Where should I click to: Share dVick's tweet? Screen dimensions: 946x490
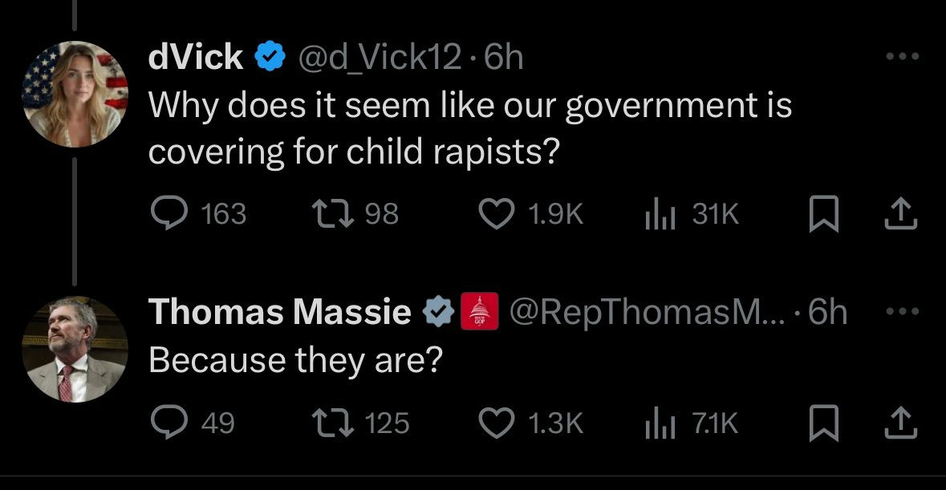pyautogui.click(x=901, y=214)
